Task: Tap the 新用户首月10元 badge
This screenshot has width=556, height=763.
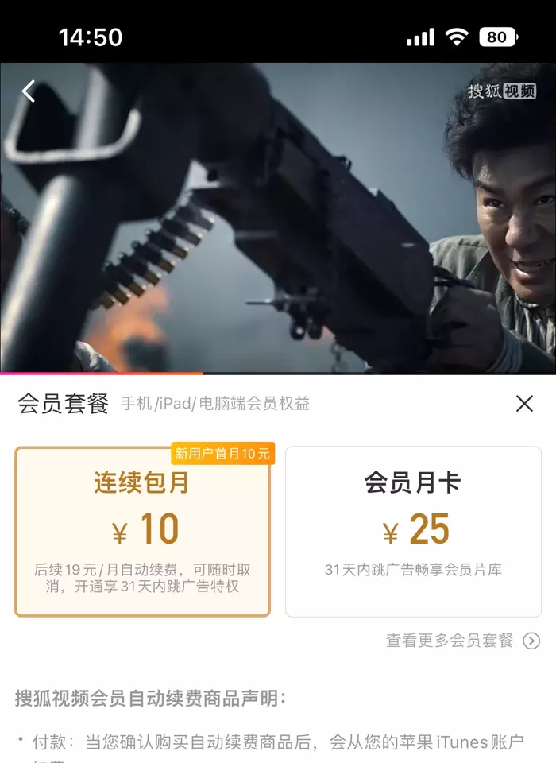Action: click(x=222, y=454)
